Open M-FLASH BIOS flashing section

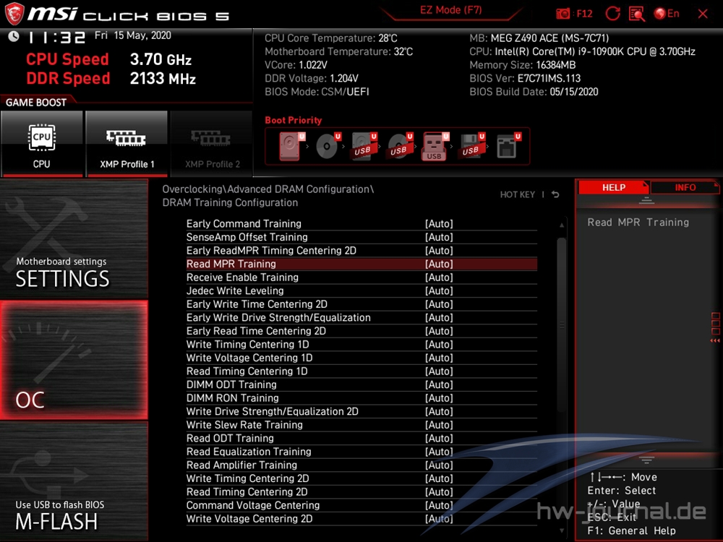tap(74, 481)
